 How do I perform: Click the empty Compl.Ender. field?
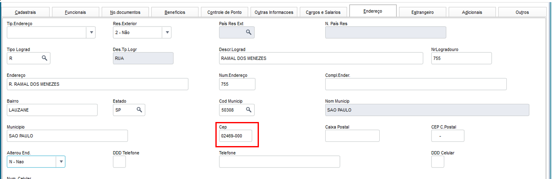tap(416, 84)
